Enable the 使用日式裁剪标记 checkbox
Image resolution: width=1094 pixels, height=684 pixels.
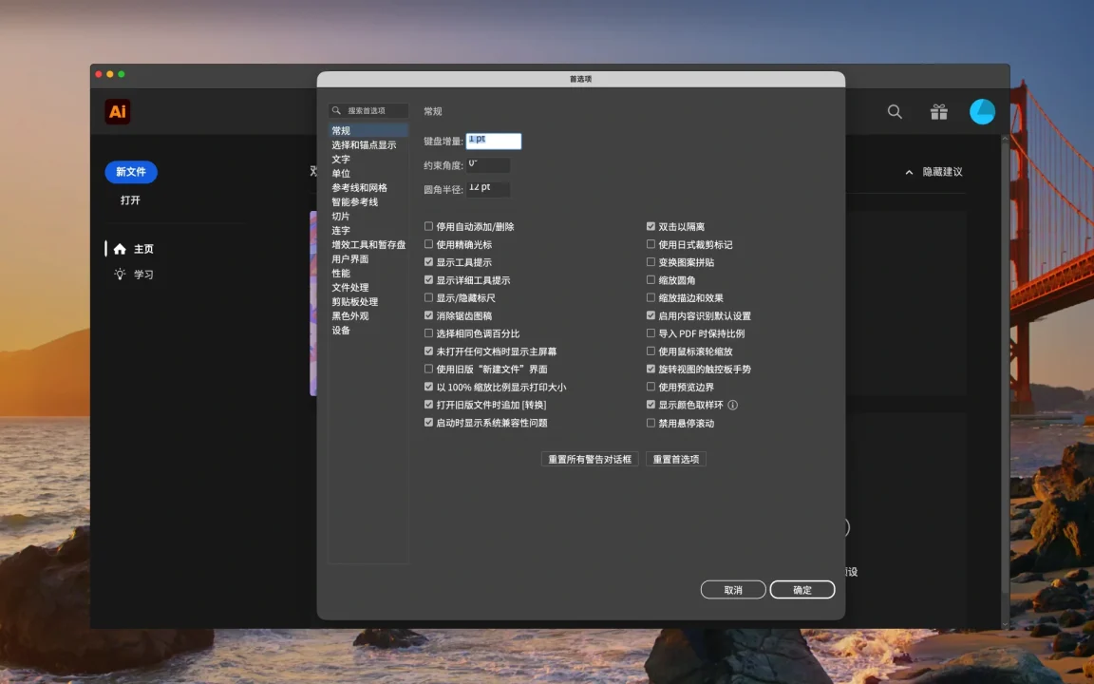651,244
